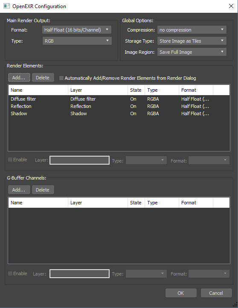This screenshot has height=308, width=238.
Task: Click the Diffuse filter layer cell
Action: [83, 99]
